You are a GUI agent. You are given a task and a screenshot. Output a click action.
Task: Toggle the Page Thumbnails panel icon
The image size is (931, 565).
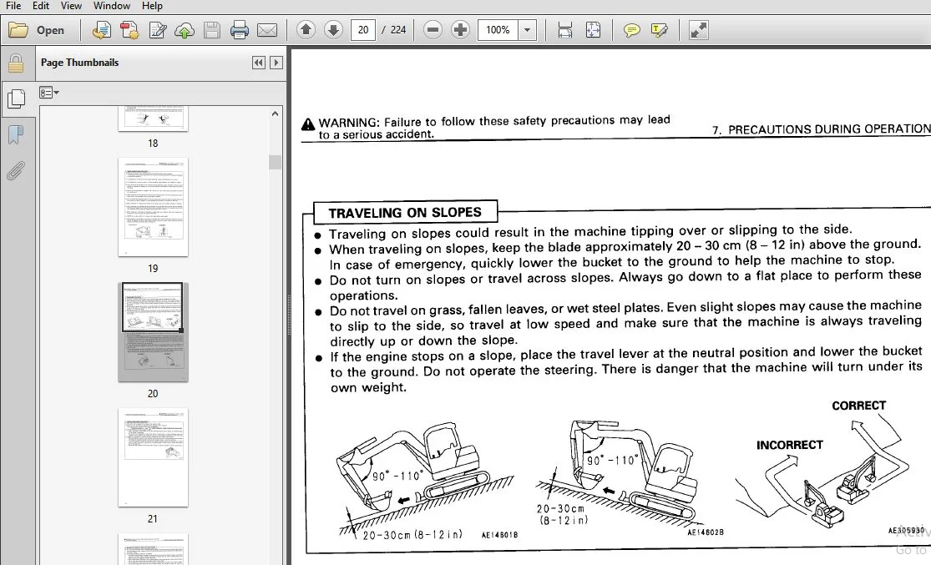(16, 98)
